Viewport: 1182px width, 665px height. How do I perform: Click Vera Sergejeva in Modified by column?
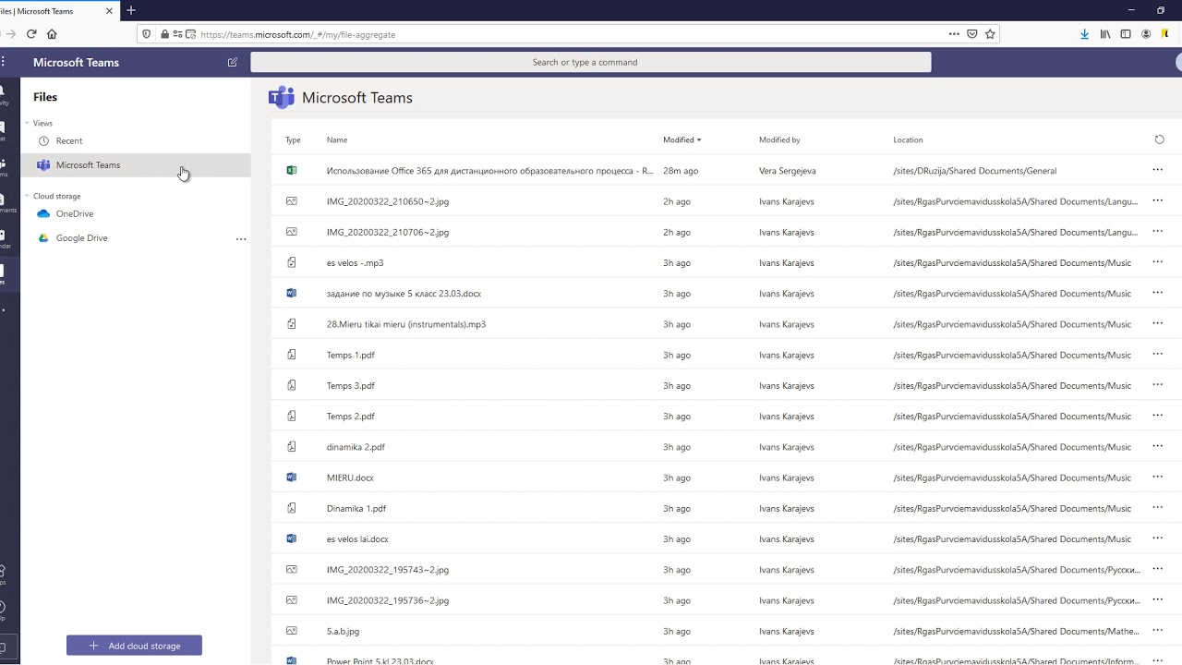pyautogui.click(x=787, y=171)
